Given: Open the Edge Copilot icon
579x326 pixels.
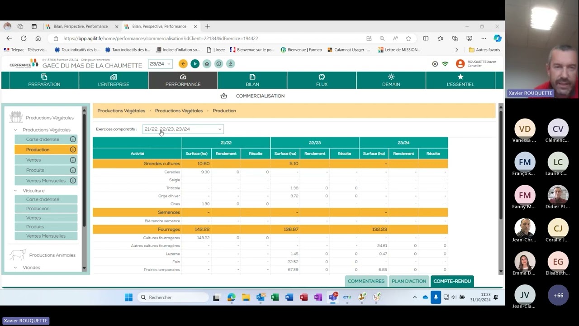Looking at the screenshot, I should click(497, 38).
